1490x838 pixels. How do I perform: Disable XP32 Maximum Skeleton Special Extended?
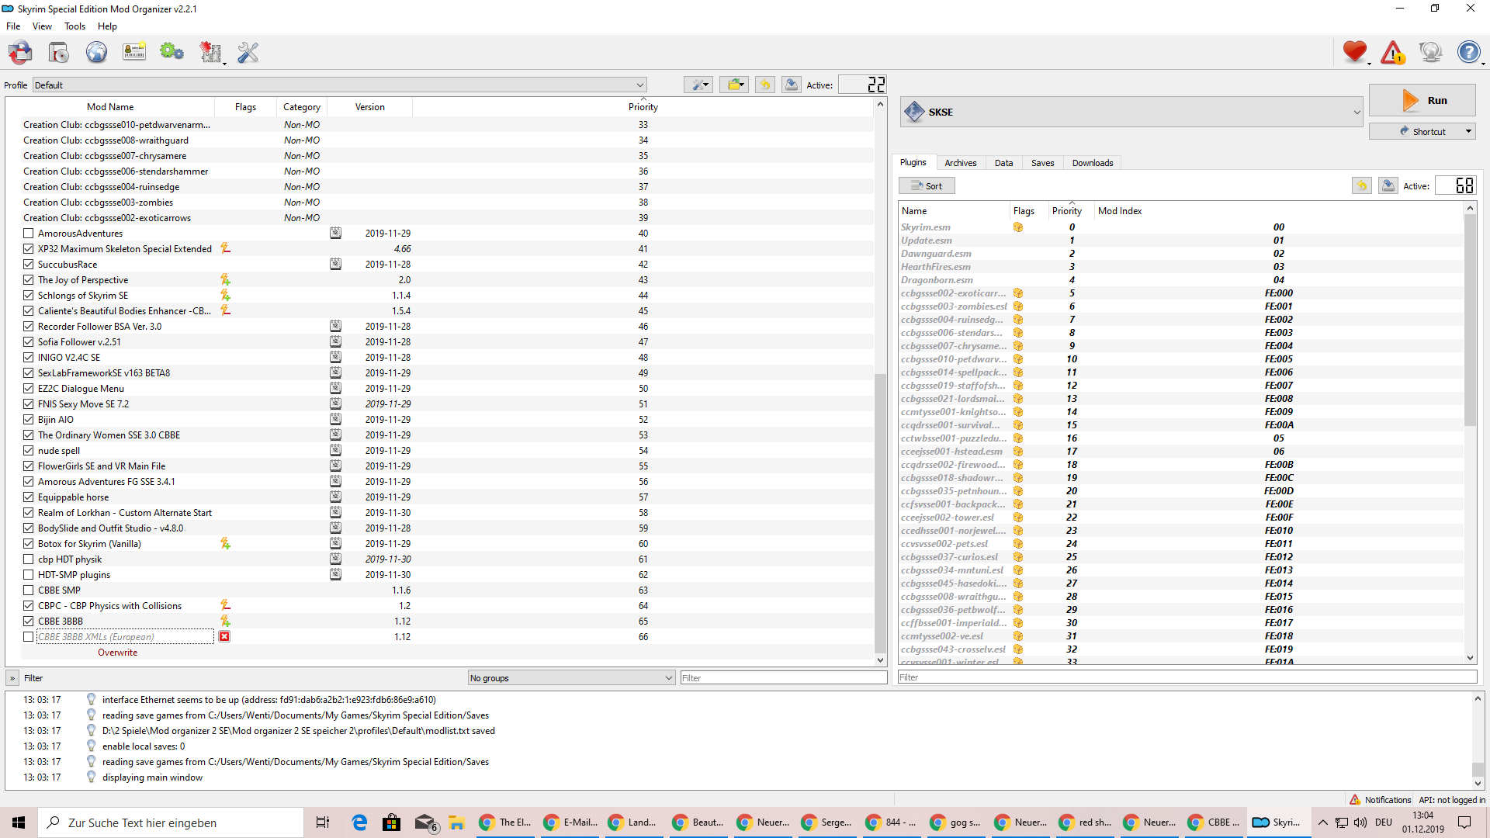point(29,248)
